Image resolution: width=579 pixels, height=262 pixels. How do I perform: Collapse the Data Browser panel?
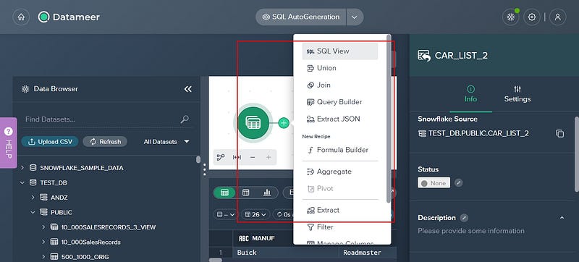point(188,89)
